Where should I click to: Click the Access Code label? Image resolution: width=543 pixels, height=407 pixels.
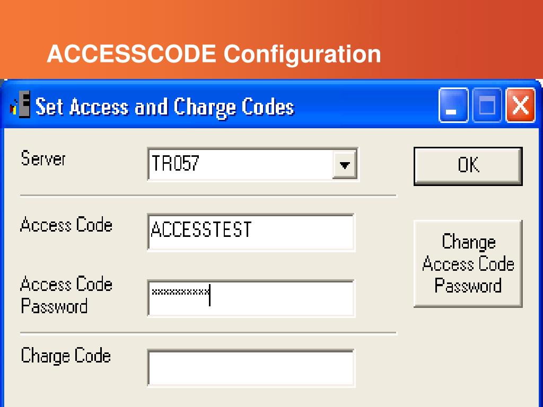(66, 224)
